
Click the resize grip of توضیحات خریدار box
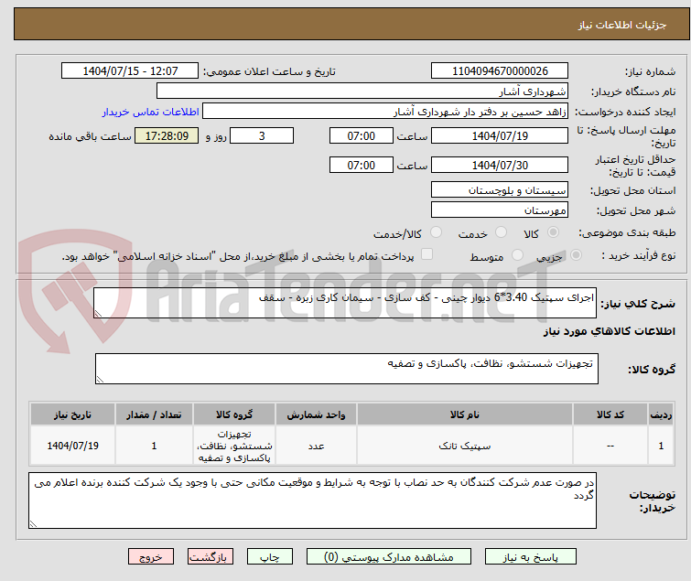(33, 523)
